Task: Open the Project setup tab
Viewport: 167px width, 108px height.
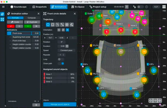Action: 98,7
